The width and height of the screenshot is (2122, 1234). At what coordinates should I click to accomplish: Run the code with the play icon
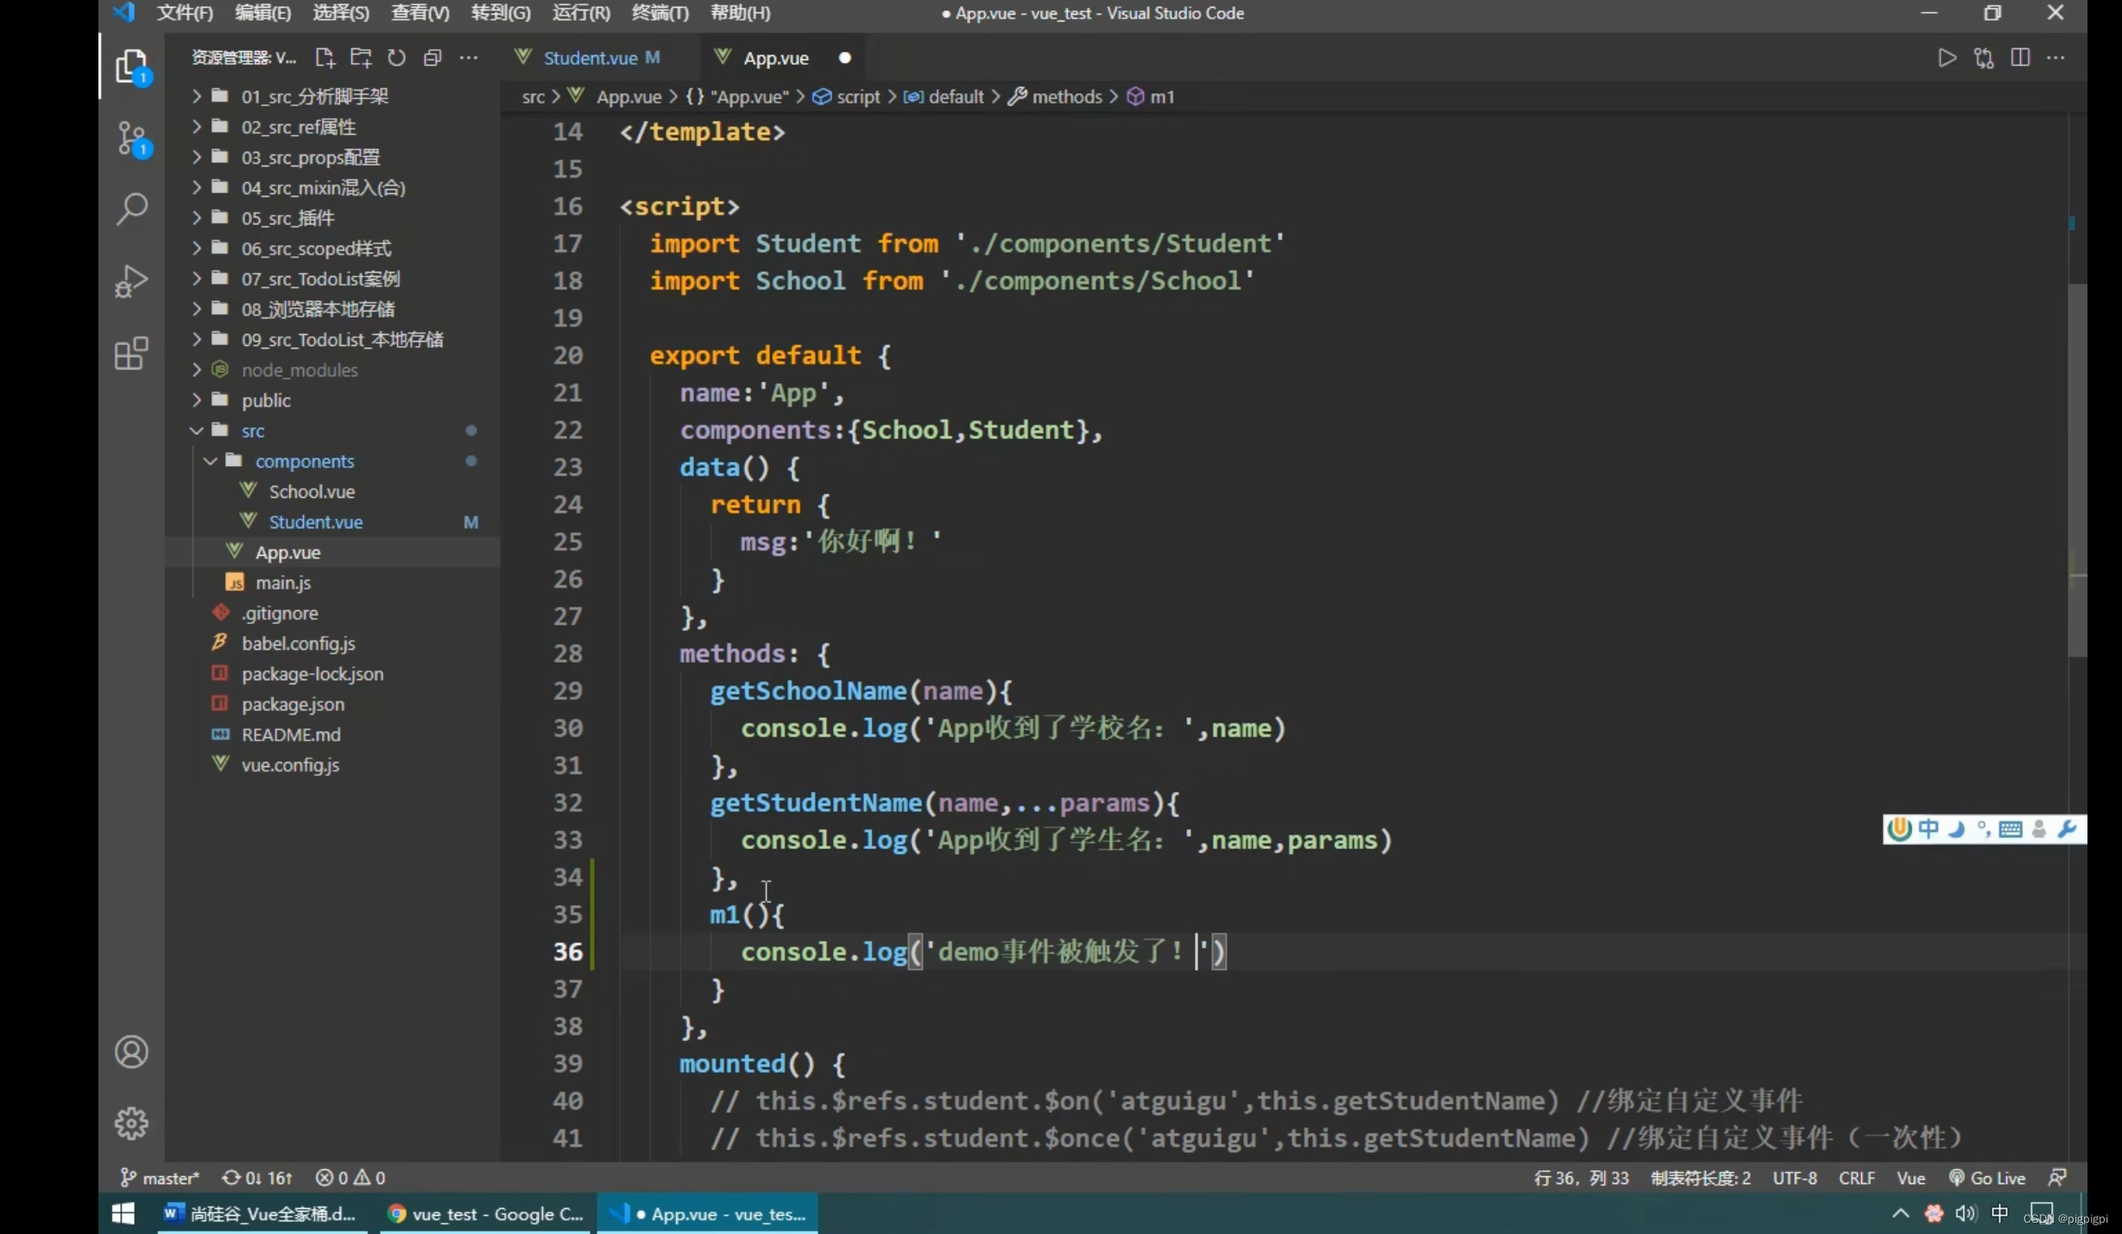coord(1946,58)
